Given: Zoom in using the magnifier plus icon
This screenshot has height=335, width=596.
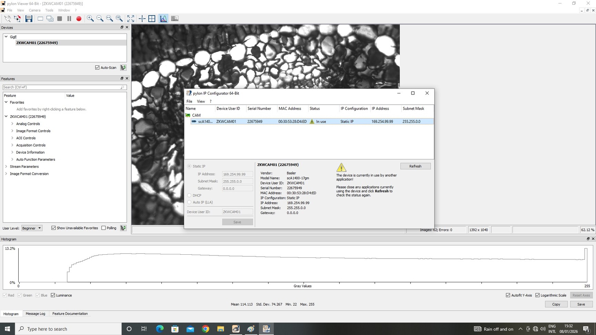Looking at the screenshot, I should pyautogui.click(x=90, y=19).
